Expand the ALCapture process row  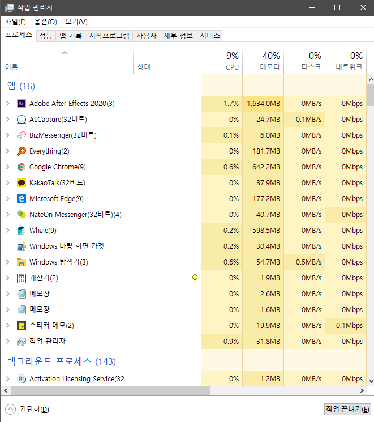(x=8, y=119)
